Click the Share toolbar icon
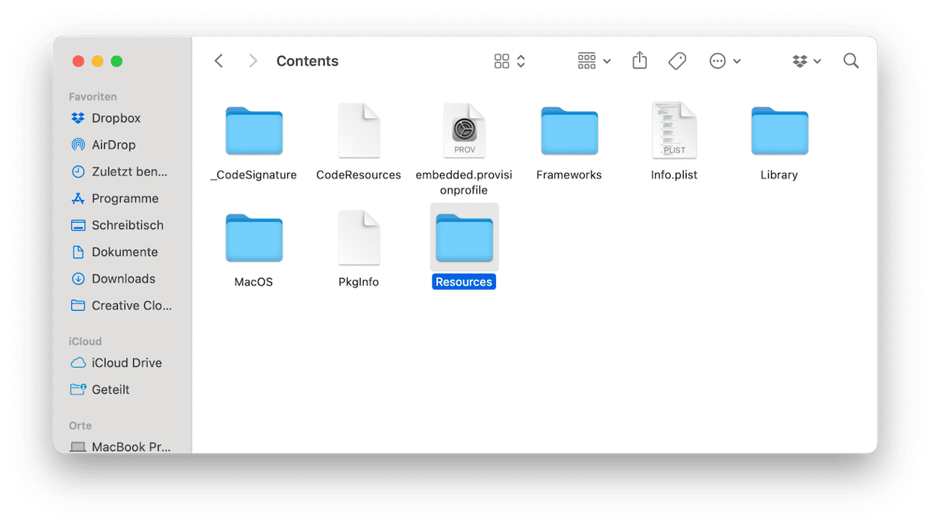931x524 pixels. (x=639, y=61)
